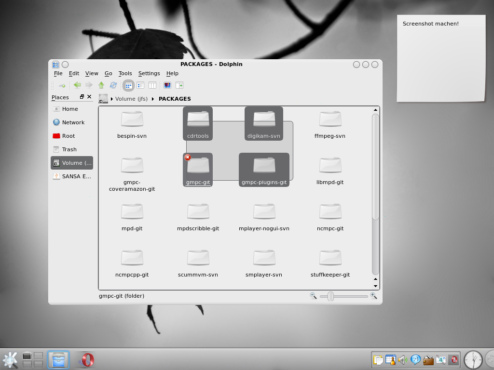This screenshot has width=494, height=370.
Task: Split the view with the plus pane icon
Action: coord(179,85)
